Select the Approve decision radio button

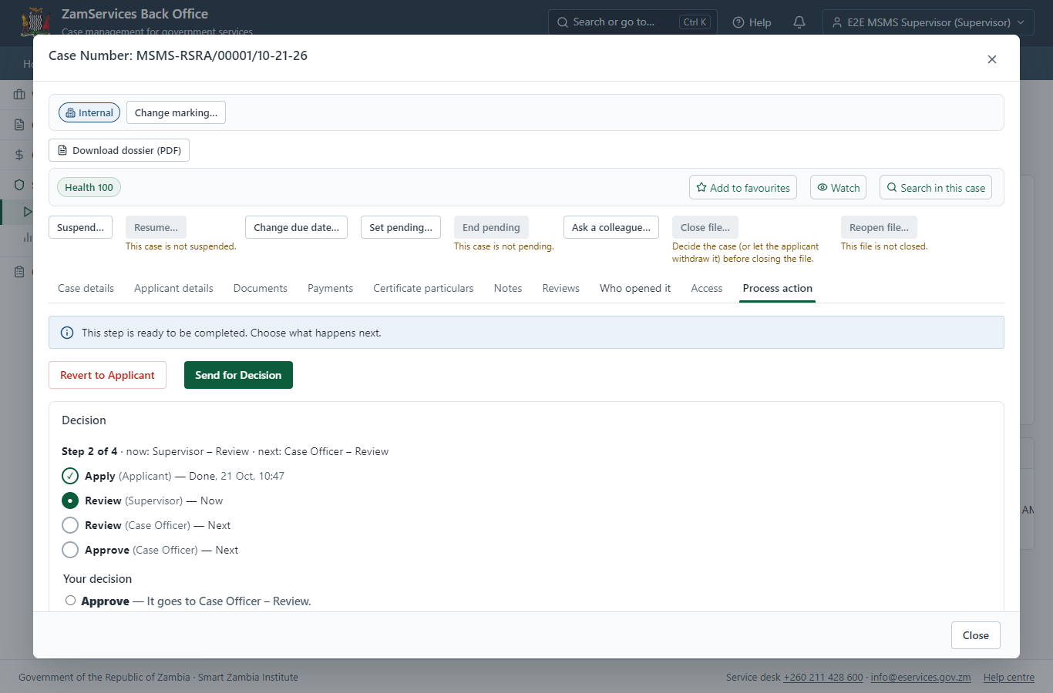(x=70, y=601)
